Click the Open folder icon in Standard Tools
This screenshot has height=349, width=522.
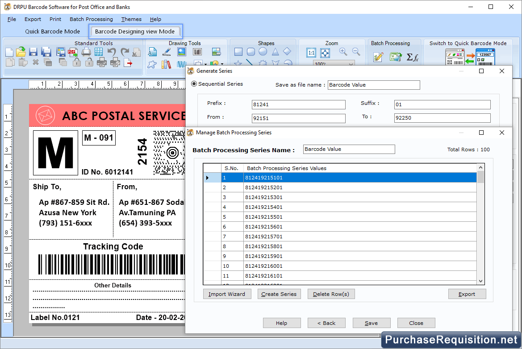pos(21,52)
